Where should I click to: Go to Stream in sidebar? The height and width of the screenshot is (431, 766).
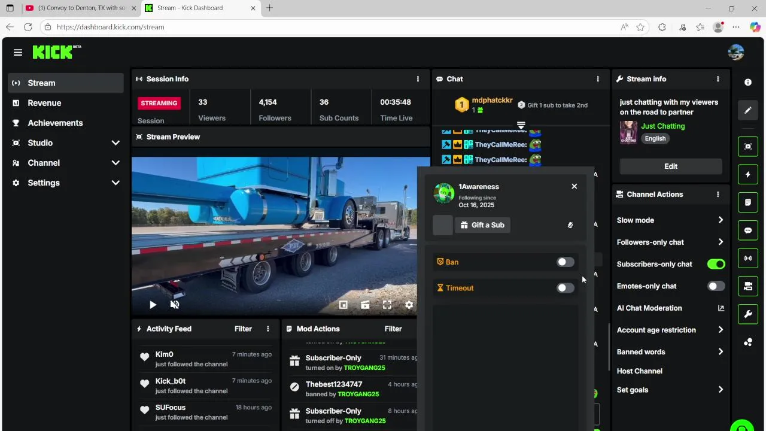[x=66, y=83]
